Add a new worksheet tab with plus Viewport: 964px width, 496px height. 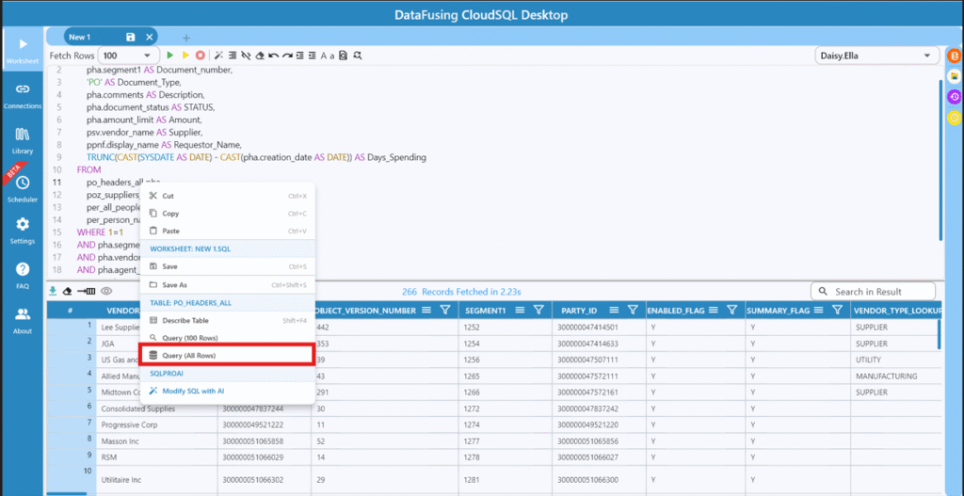pyautogui.click(x=186, y=38)
